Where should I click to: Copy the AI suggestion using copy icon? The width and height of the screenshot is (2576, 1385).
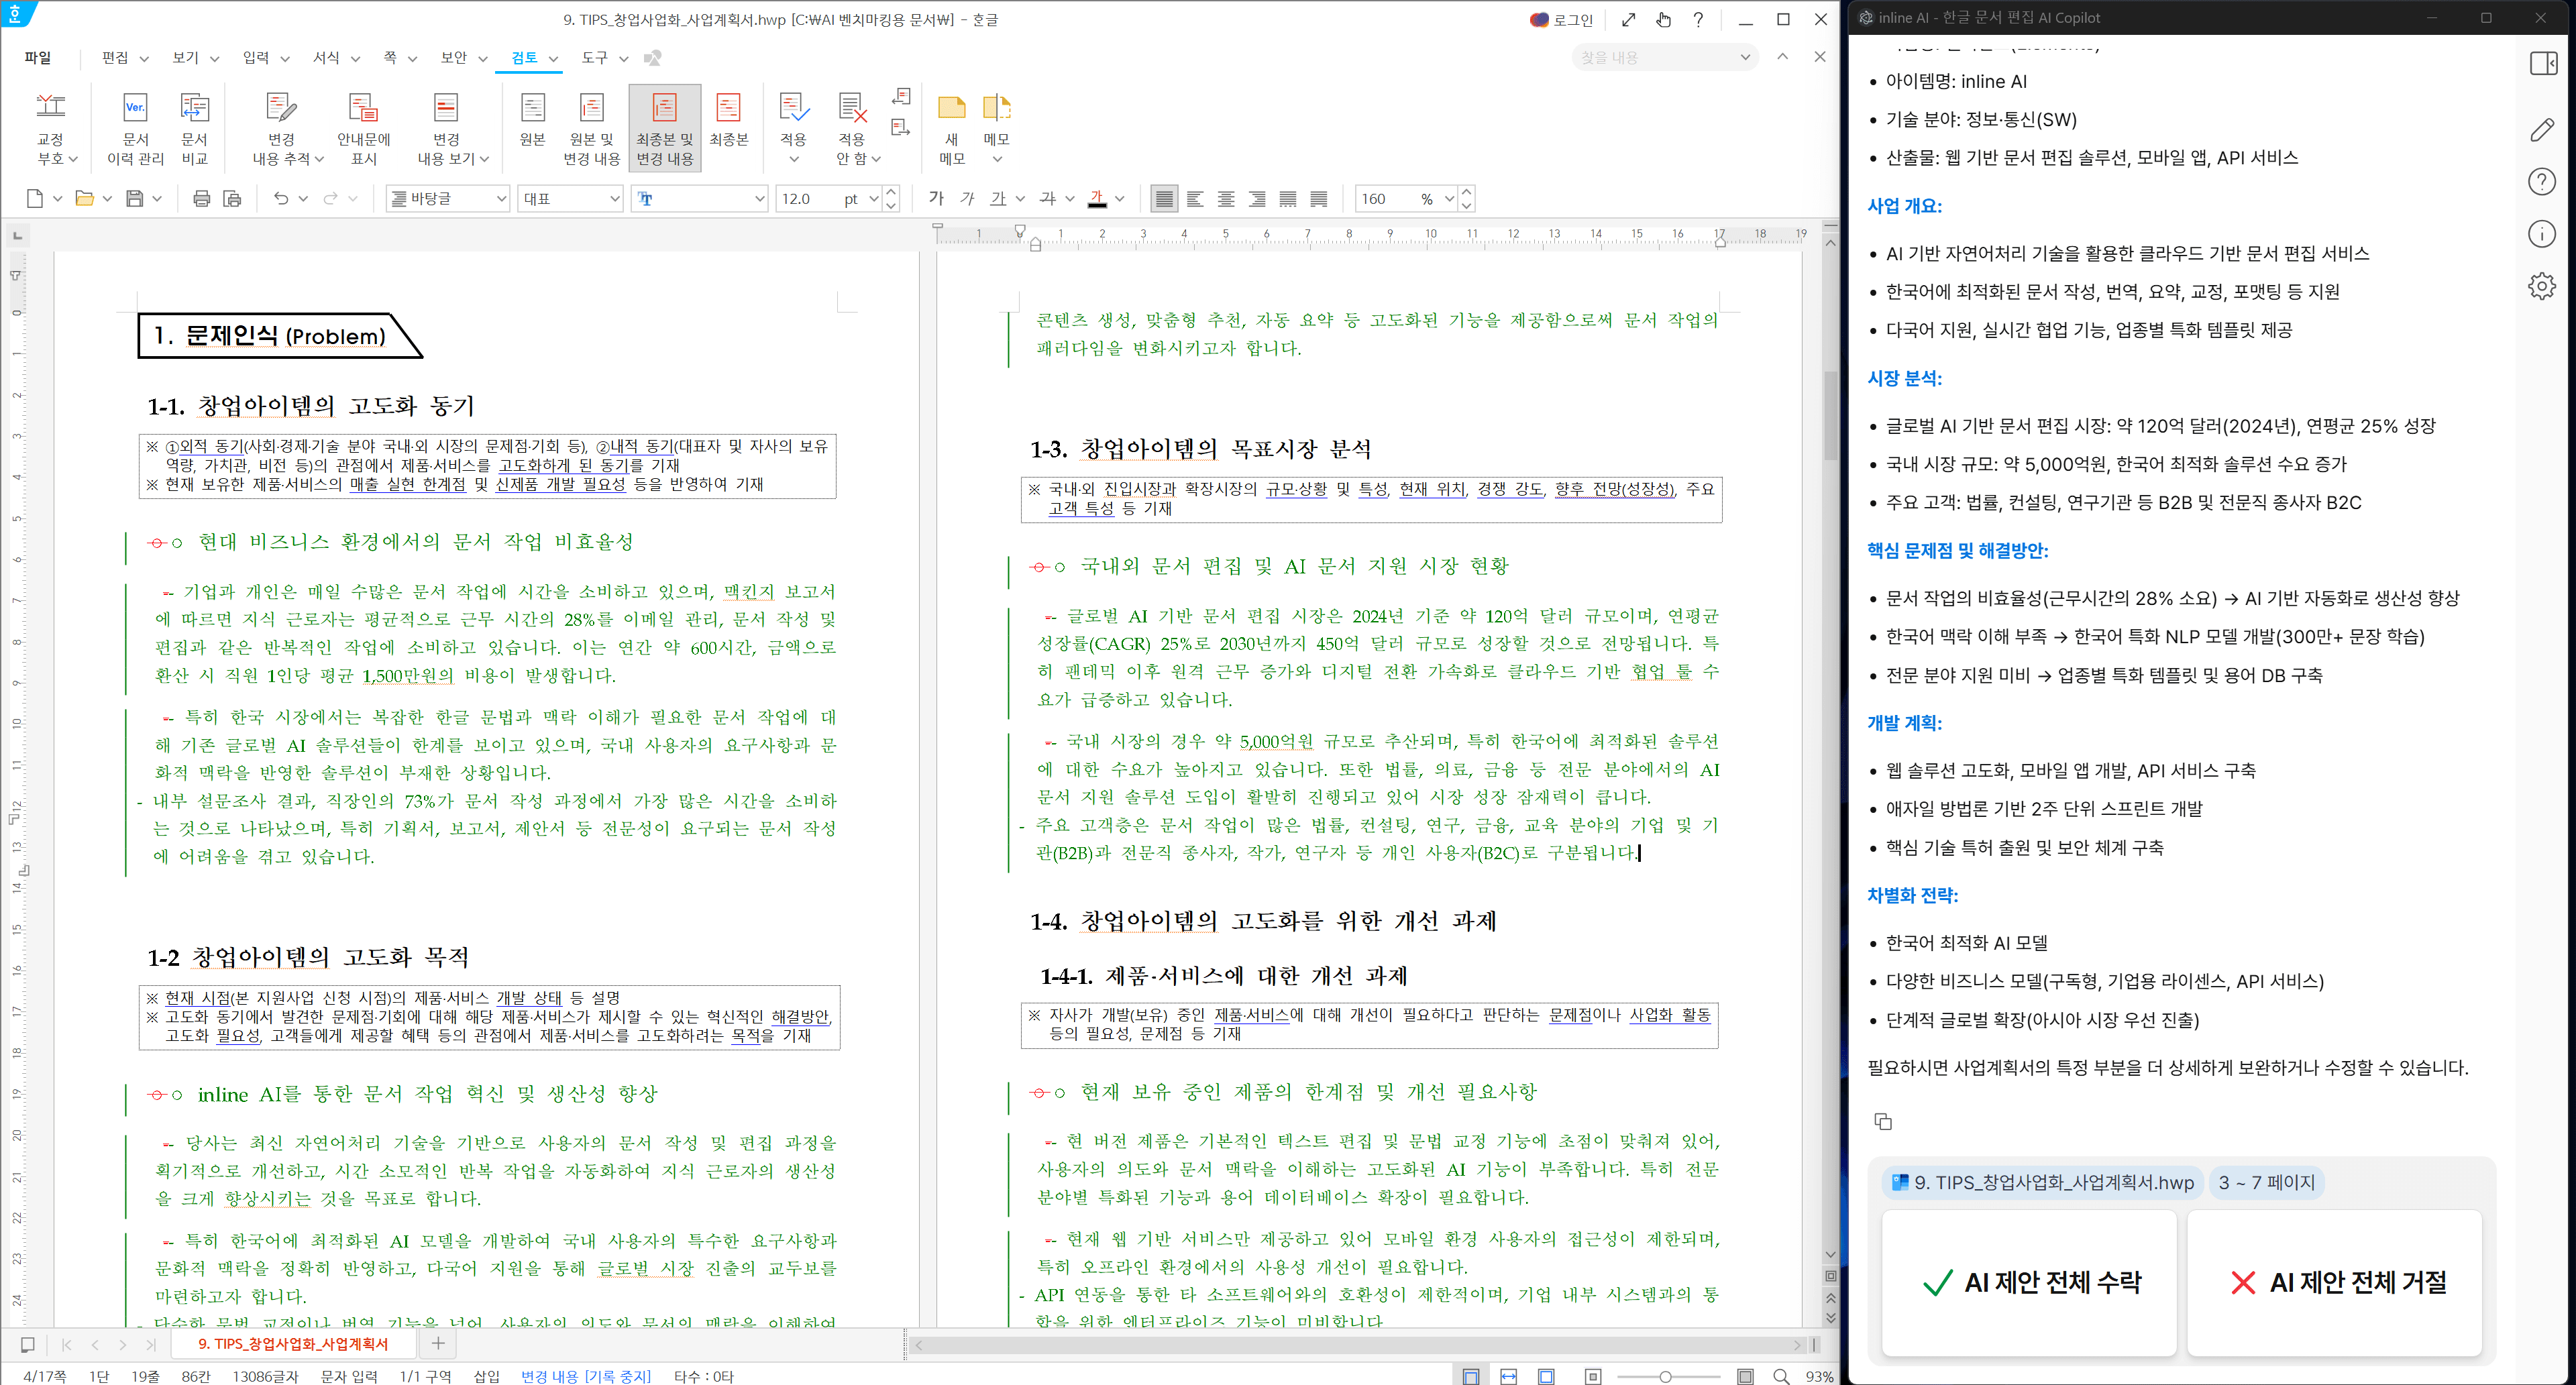coord(1884,1122)
